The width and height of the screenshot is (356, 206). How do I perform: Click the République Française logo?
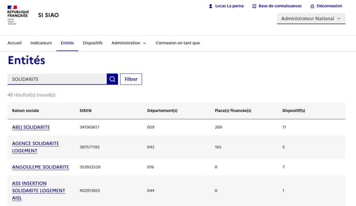point(18,15)
